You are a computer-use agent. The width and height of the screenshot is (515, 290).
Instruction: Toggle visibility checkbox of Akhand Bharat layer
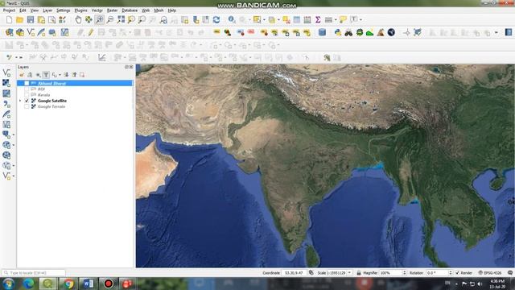point(27,84)
